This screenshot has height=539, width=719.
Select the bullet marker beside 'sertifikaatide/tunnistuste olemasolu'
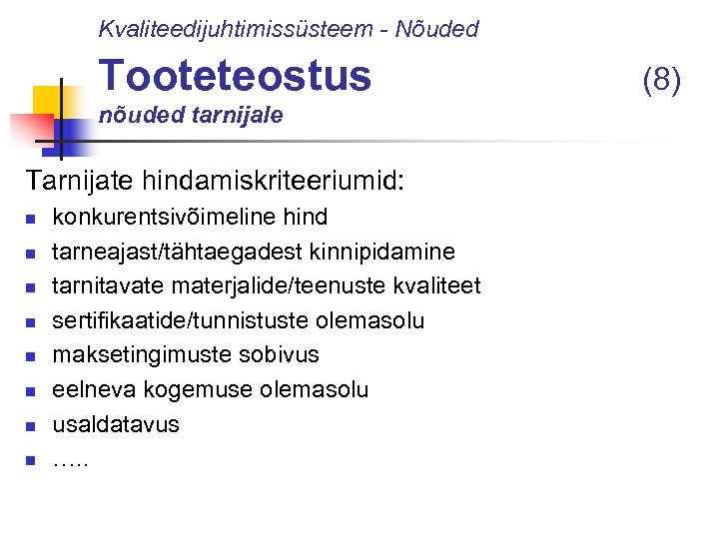coord(31,322)
